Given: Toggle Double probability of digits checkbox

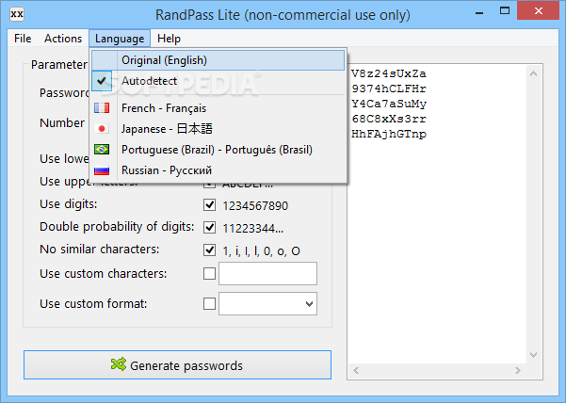Looking at the screenshot, I should click(209, 228).
